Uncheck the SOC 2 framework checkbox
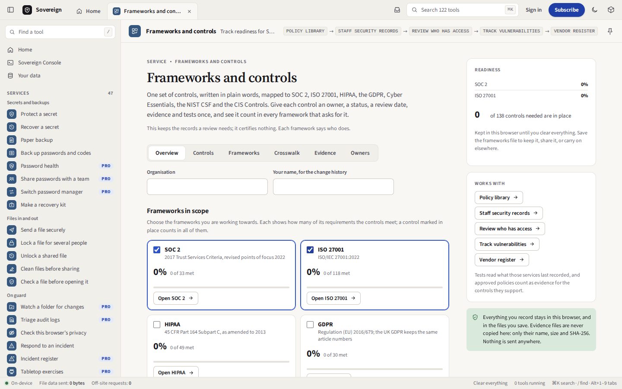This screenshot has width=622, height=389. pos(157,249)
